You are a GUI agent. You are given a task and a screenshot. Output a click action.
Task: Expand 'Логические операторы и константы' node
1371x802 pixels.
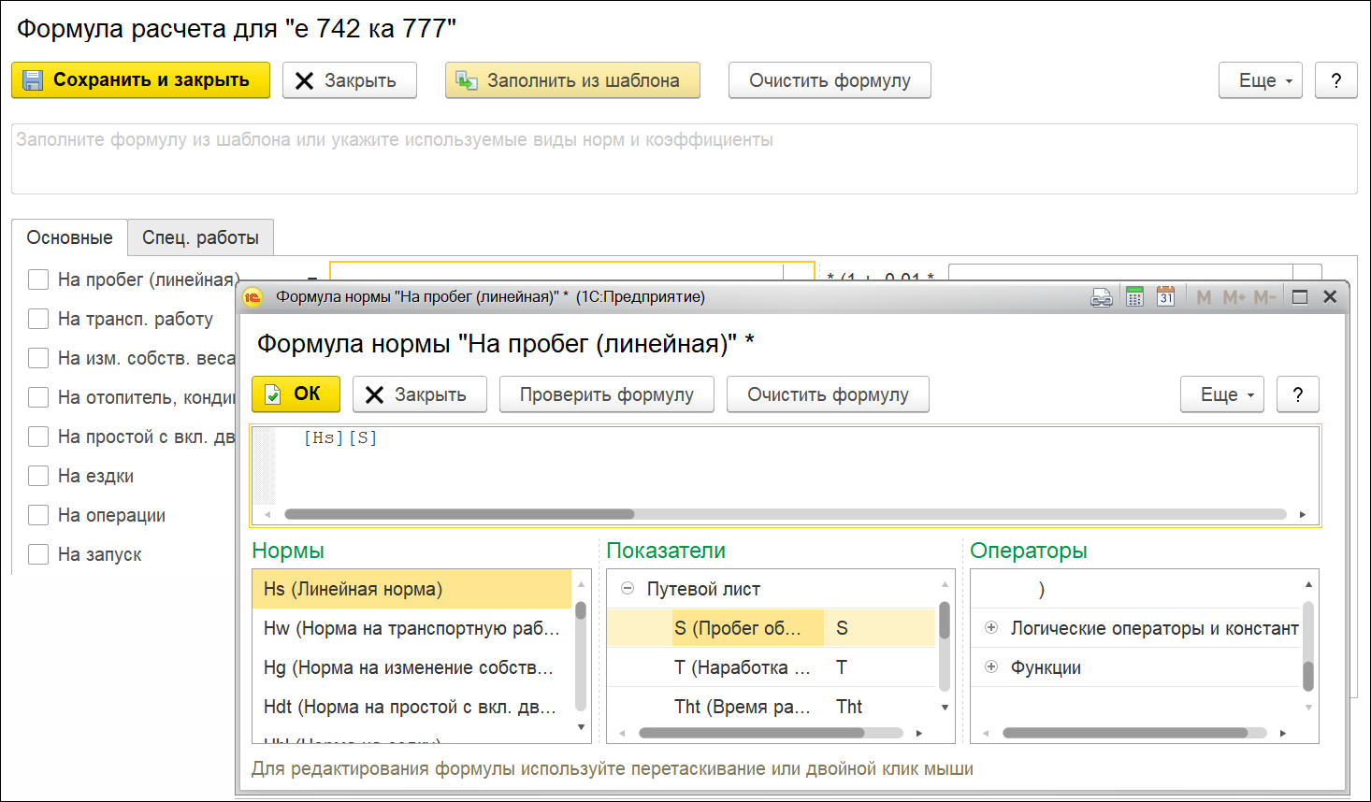coord(991,628)
